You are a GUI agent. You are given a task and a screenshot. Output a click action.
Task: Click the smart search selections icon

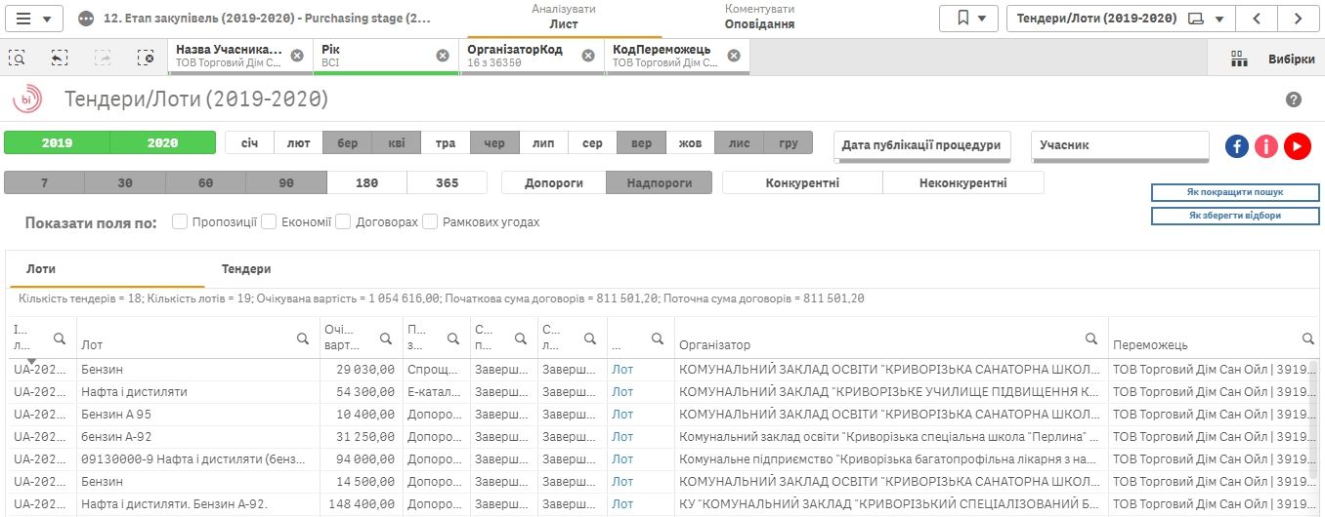[18, 58]
